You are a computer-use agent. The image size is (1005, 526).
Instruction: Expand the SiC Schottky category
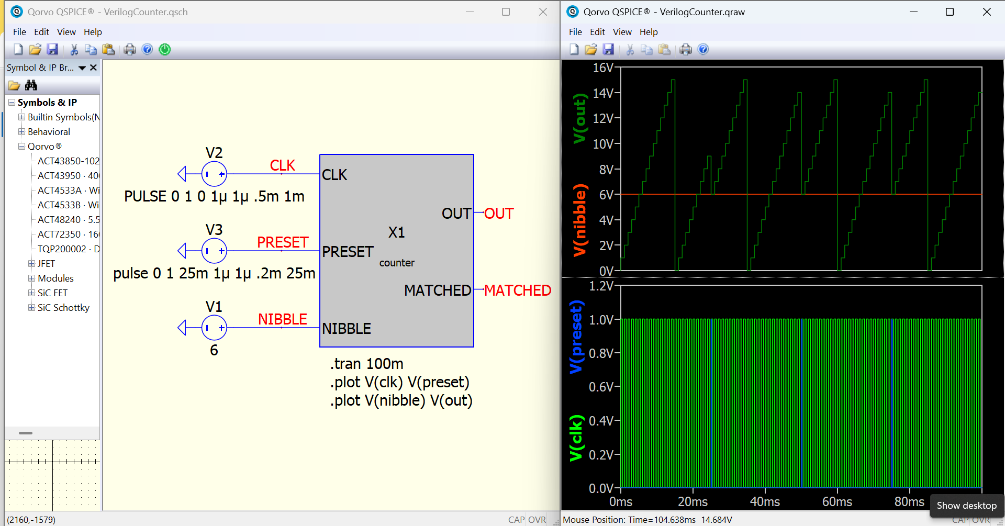coord(31,307)
